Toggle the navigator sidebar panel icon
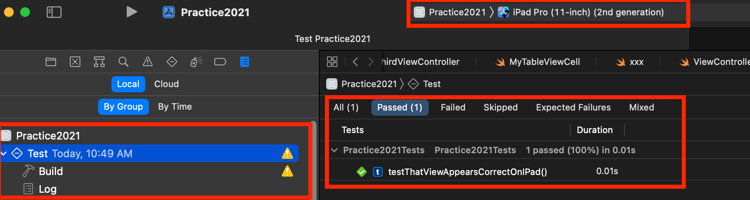Image resolution: width=750 pixels, height=200 pixels. click(54, 12)
